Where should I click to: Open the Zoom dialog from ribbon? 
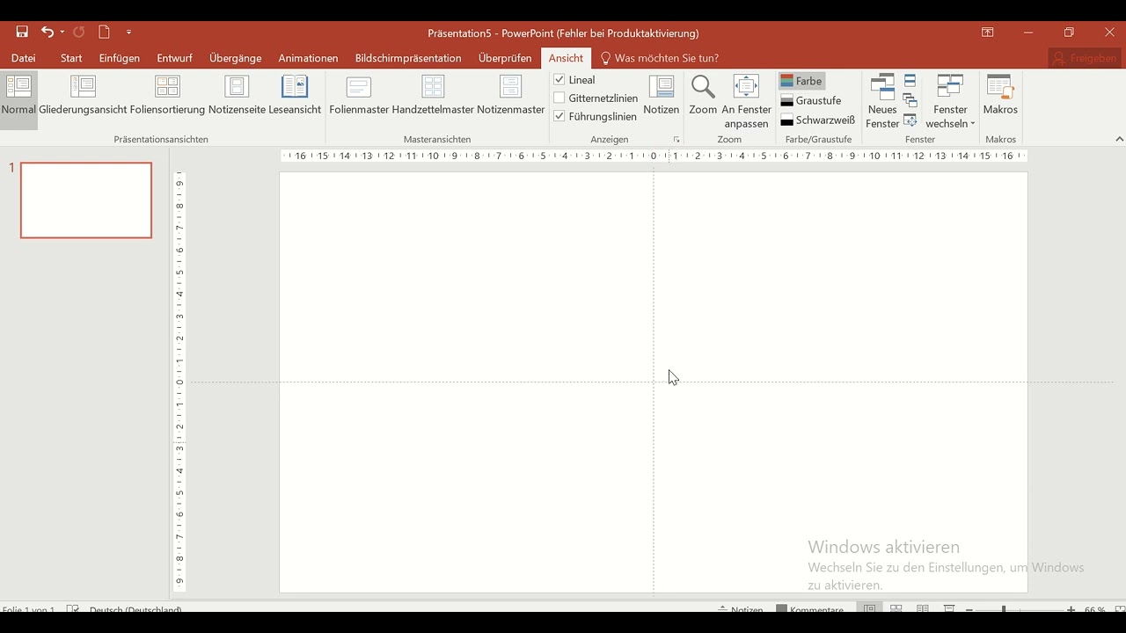coord(703,96)
